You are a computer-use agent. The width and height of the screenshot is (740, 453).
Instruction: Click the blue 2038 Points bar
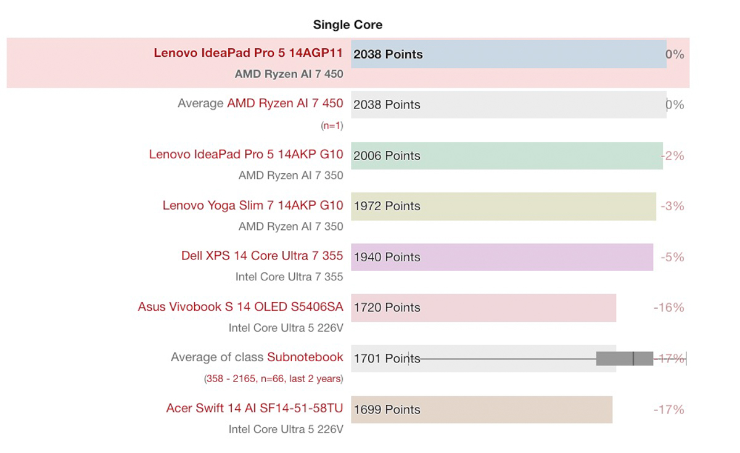tap(509, 54)
